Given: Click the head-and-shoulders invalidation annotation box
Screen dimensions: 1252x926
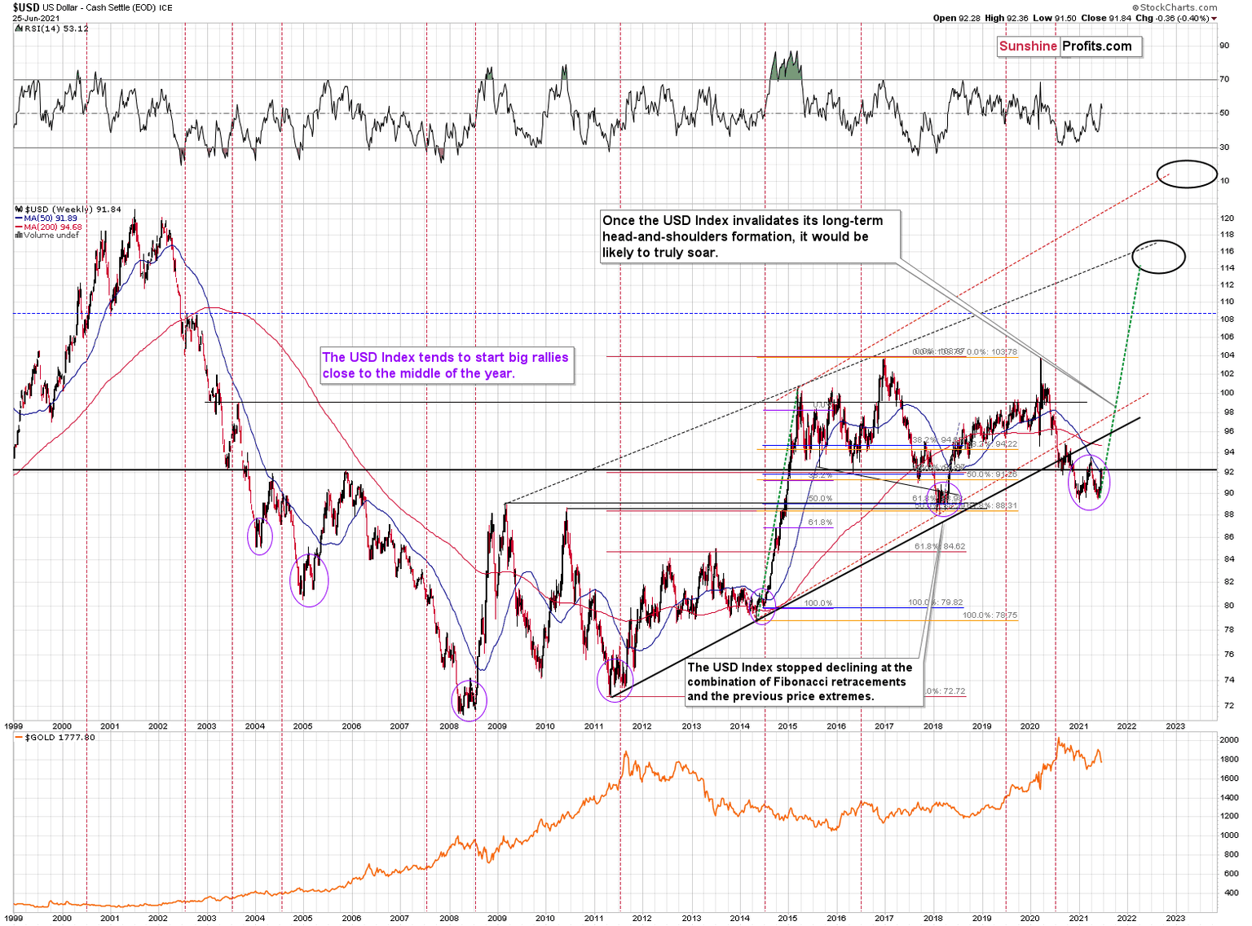Looking at the screenshot, I should coord(749,236).
